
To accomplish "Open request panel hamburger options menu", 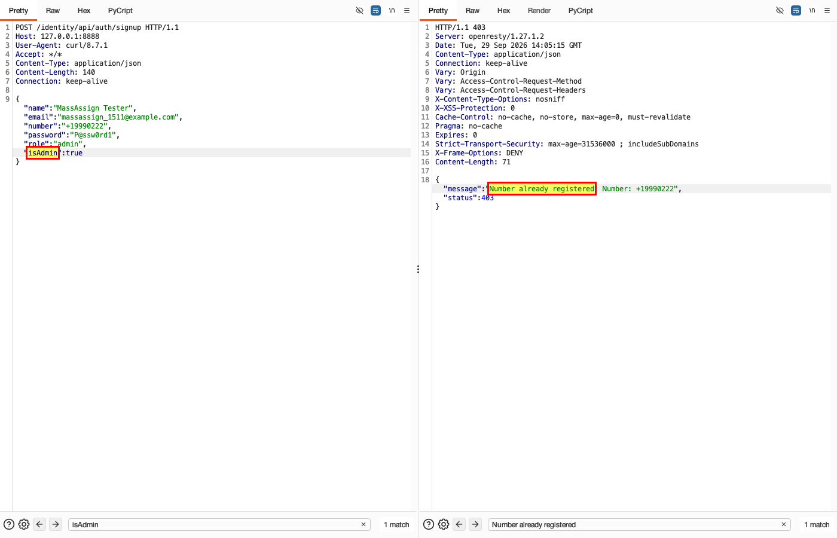I will [x=407, y=10].
